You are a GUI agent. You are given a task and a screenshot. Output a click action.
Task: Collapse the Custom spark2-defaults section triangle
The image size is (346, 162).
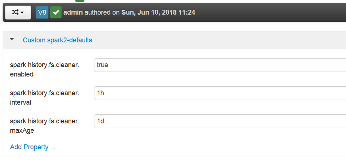[12, 39]
